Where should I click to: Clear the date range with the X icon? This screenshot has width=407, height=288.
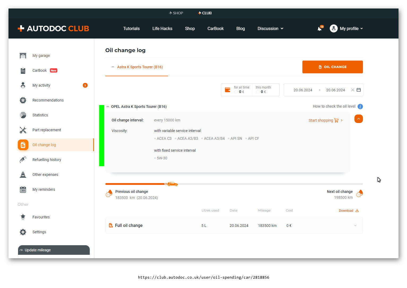353,90
